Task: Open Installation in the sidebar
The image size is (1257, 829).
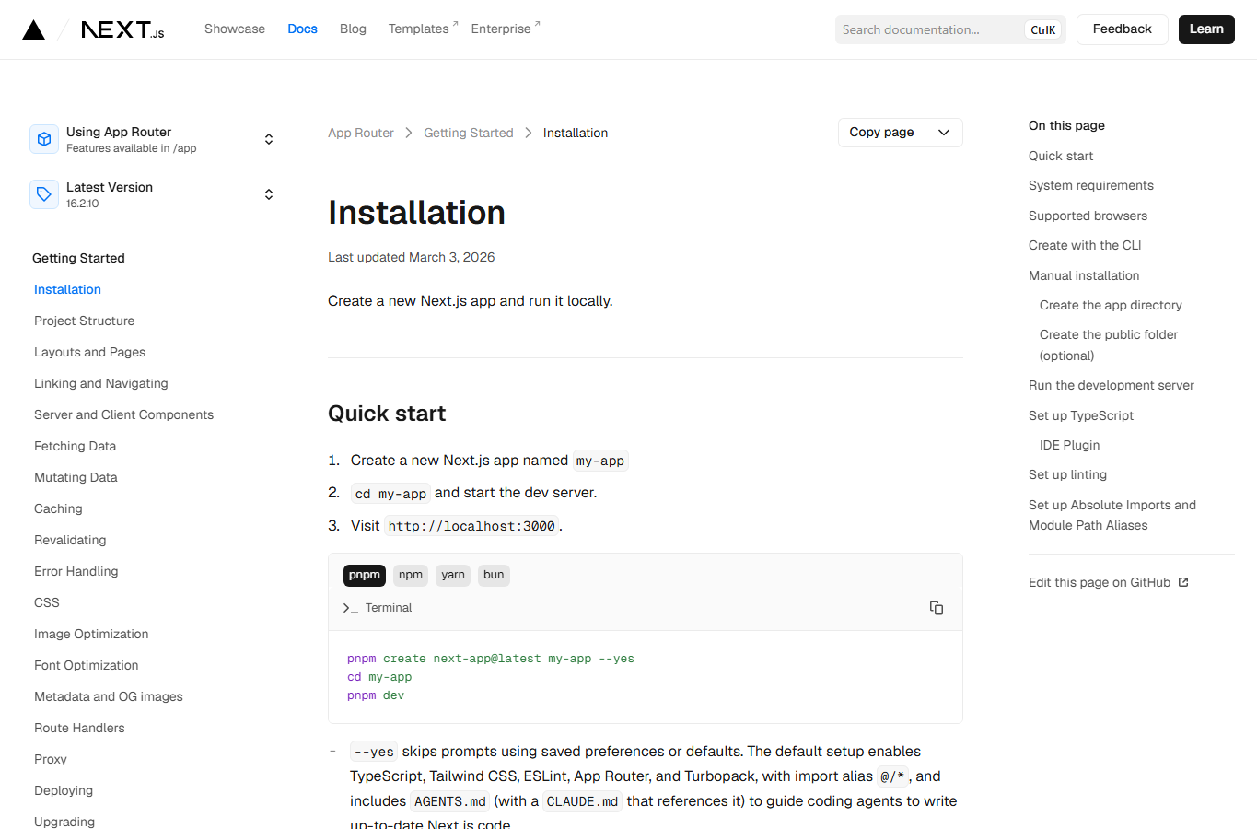Action: 67,289
